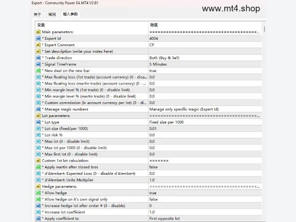This screenshot has height=222, width=296.
Task: Click the Hedge parameters string icon
Action: pos(38,186)
